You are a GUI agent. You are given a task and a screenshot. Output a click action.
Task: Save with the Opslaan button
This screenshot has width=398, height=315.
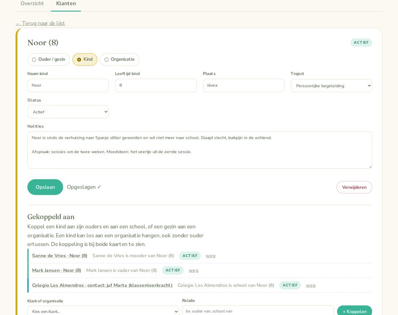(45, 187)
